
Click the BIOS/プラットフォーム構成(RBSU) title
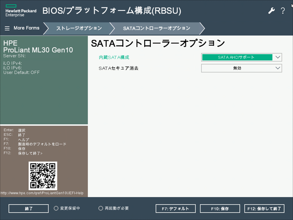[112, 11]
